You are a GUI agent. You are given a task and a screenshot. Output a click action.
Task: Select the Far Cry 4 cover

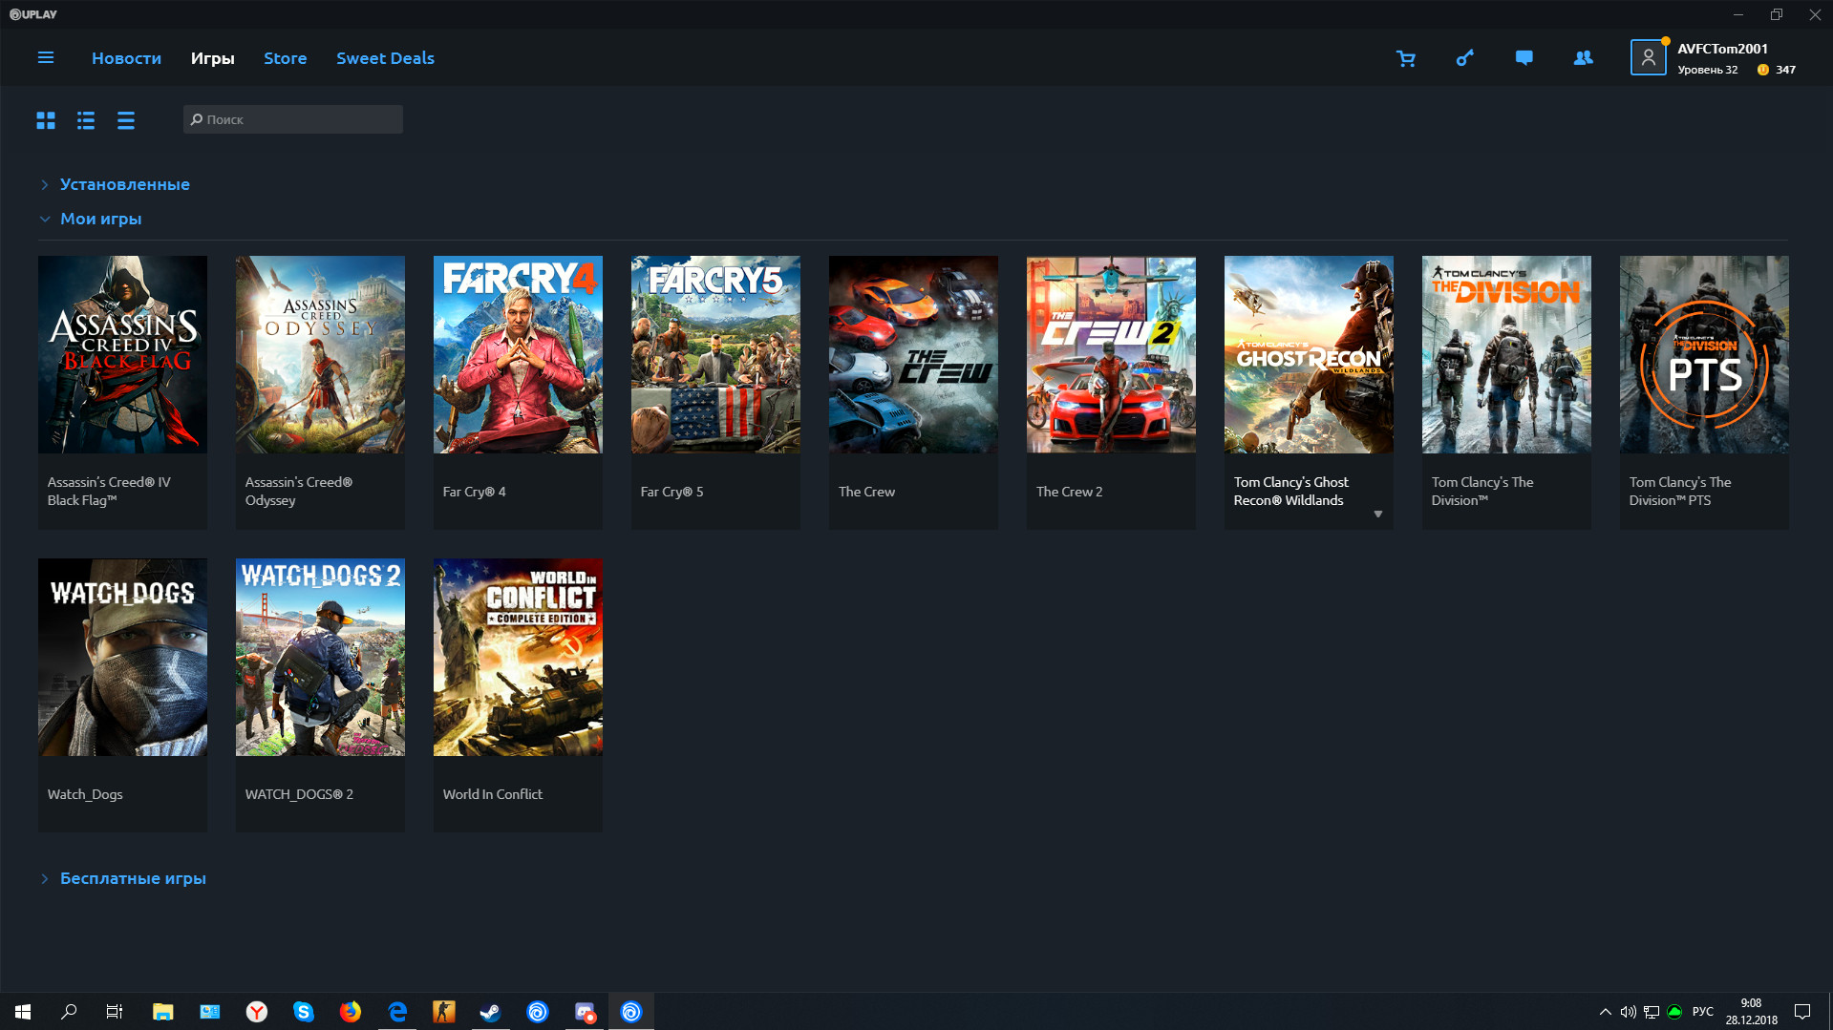click(518, 354)
